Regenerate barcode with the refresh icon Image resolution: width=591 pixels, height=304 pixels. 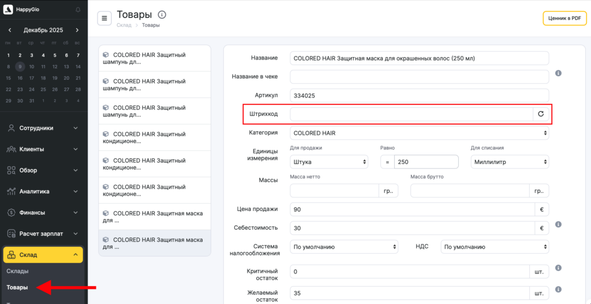pos(541,114)
